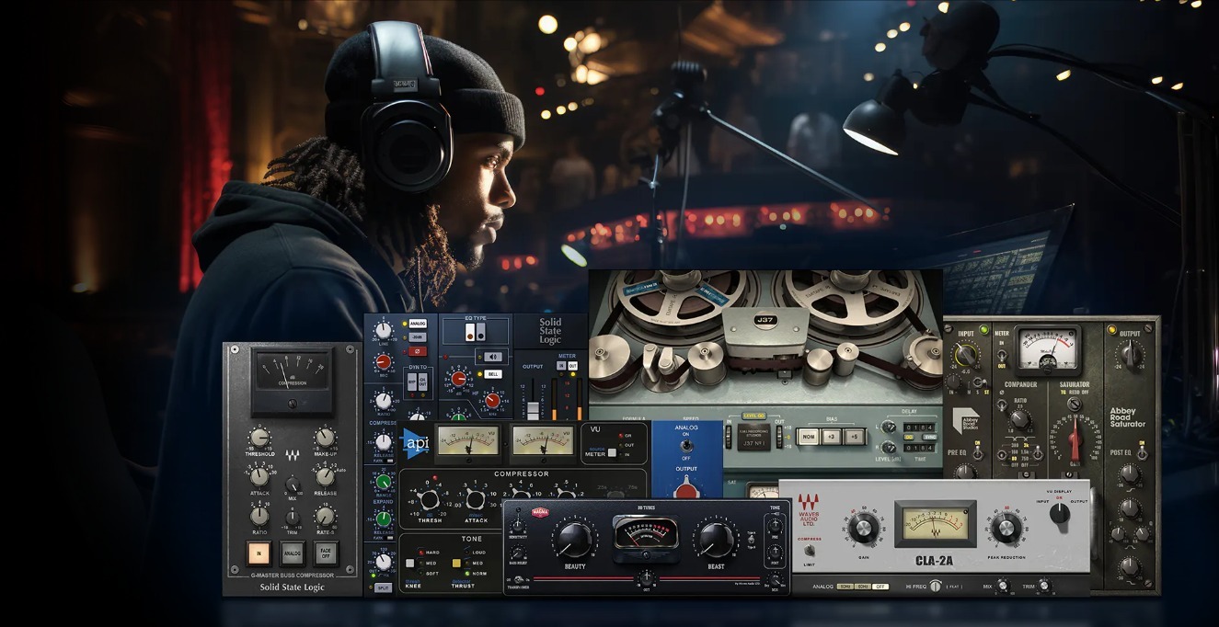Click the BEAUTY knob on BB Tubes
Viewport: 1219px width, 627px height.
pyautogui.click(x=575, y=540)
